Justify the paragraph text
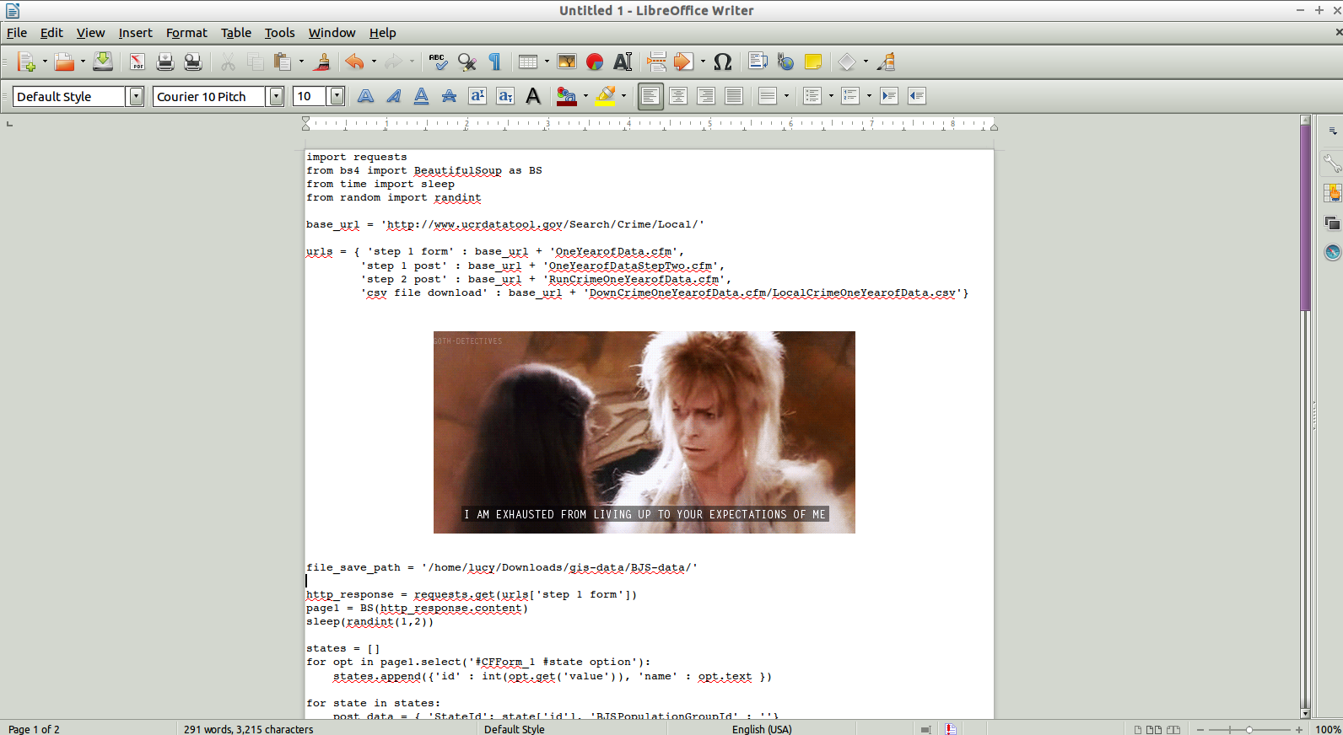1343x735 pixels. (x=734, y=96)
